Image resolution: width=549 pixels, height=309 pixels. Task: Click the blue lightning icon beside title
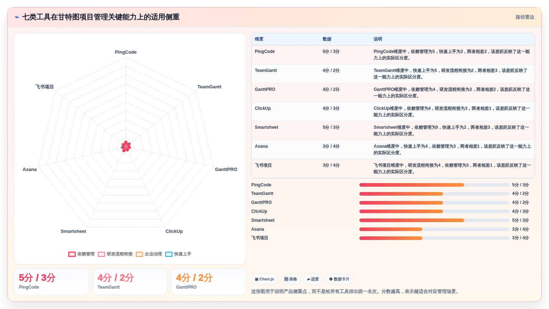coord(17,17)
